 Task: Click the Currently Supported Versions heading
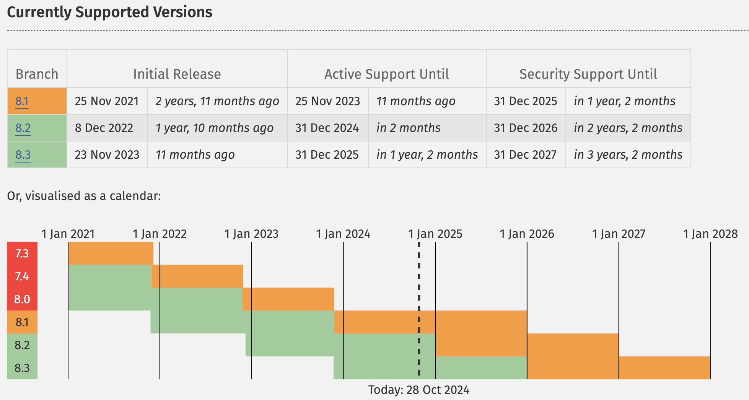coord(110,12)
